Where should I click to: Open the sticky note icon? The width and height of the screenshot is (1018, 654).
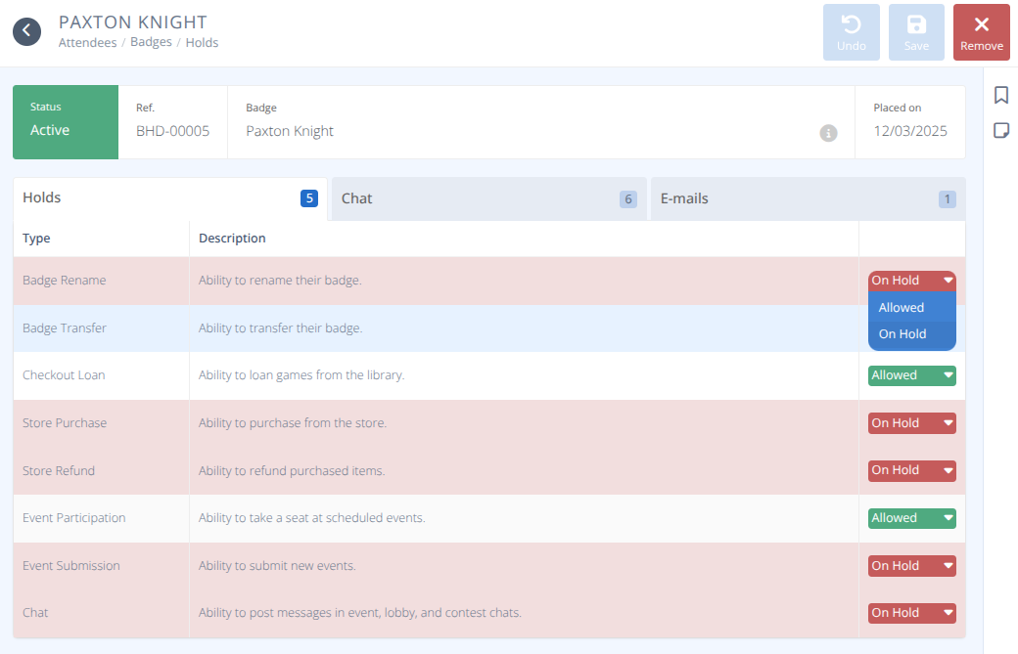click(1001, 131)
